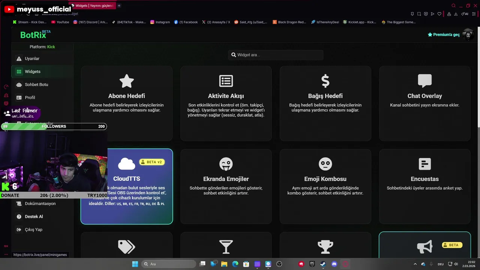Screen dimensions: 480x270
Task: Open Sohbet Botu in the sidebar
Action: tap(42, 85)
